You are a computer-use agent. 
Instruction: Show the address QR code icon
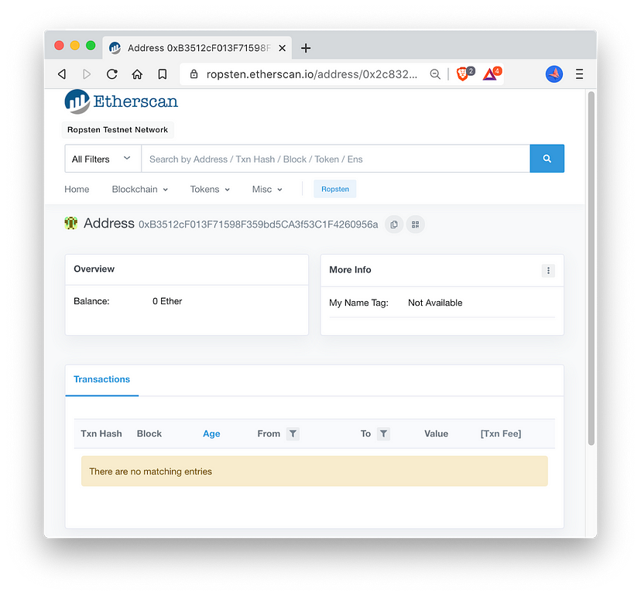click(416, 224)
